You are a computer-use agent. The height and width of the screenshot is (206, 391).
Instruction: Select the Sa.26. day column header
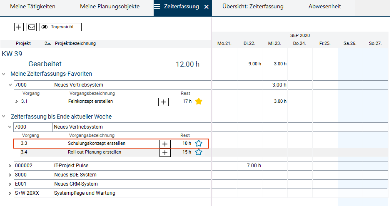pyautogui.click(x=350, y=43)
